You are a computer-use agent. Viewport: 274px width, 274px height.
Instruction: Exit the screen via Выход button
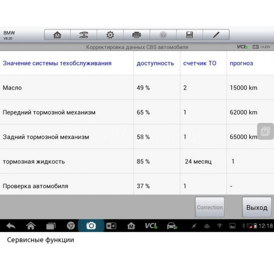257,207
